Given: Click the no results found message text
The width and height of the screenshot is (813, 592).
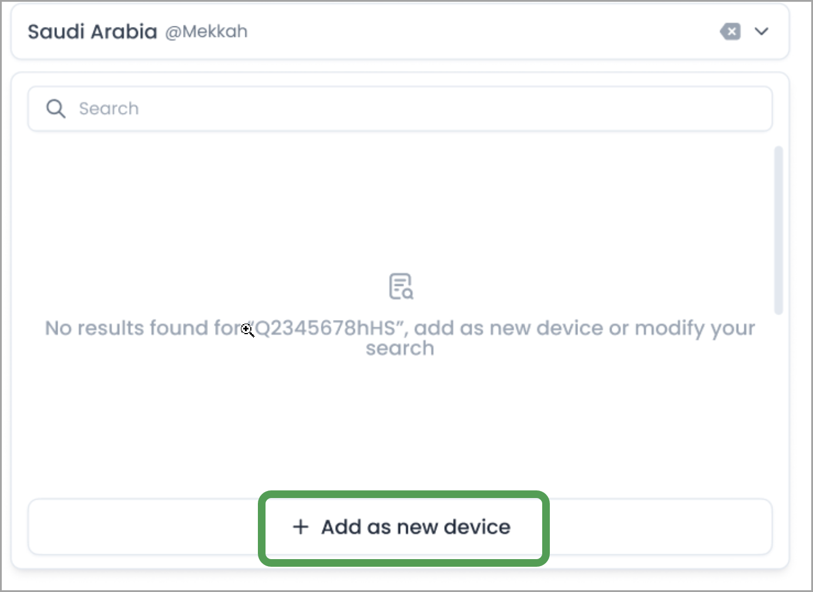Looking at the screenshot, I should point(400,338).
